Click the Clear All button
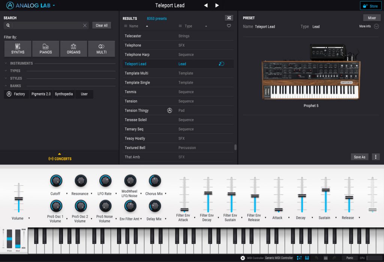 (x=101, y=25)
